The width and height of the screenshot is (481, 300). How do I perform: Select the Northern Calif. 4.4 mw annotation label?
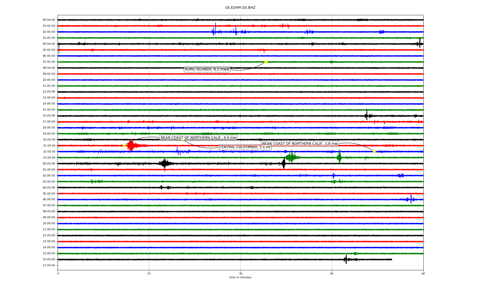[198, 137]
